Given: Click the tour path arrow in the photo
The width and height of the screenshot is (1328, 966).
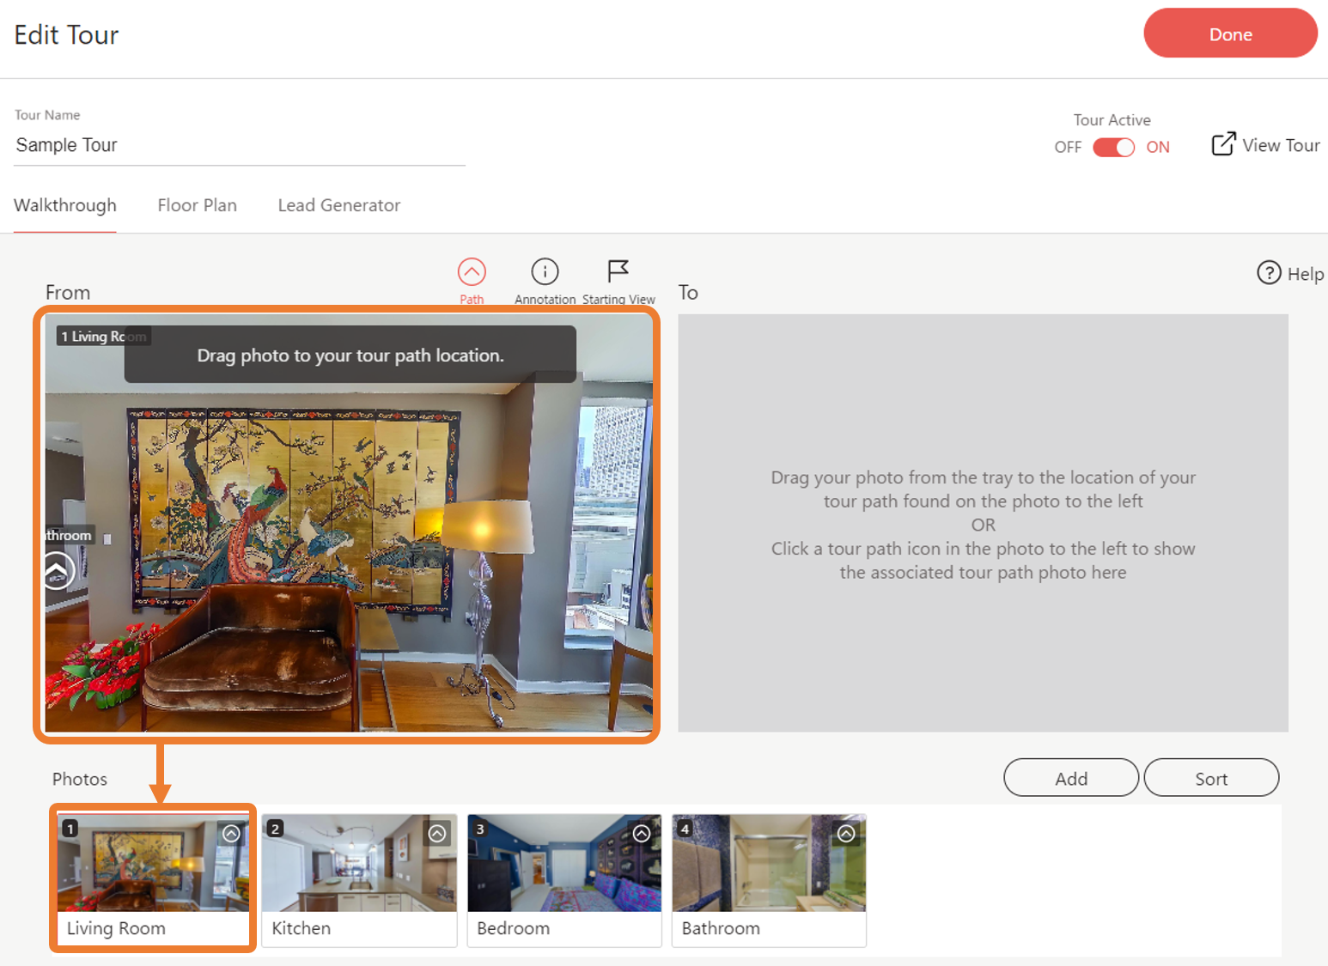Looking at the screenshot, I should (58, 571).
